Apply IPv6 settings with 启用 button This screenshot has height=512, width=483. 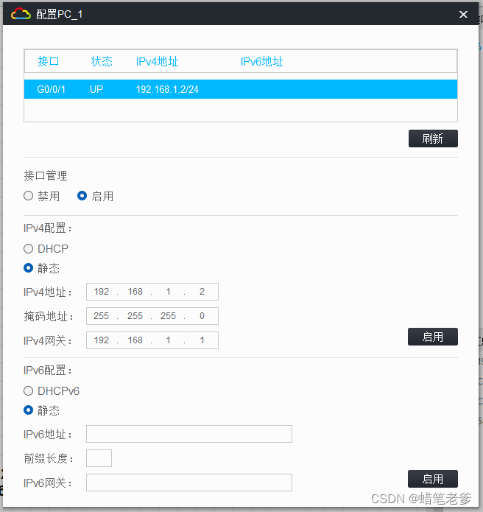pos(433,479)
